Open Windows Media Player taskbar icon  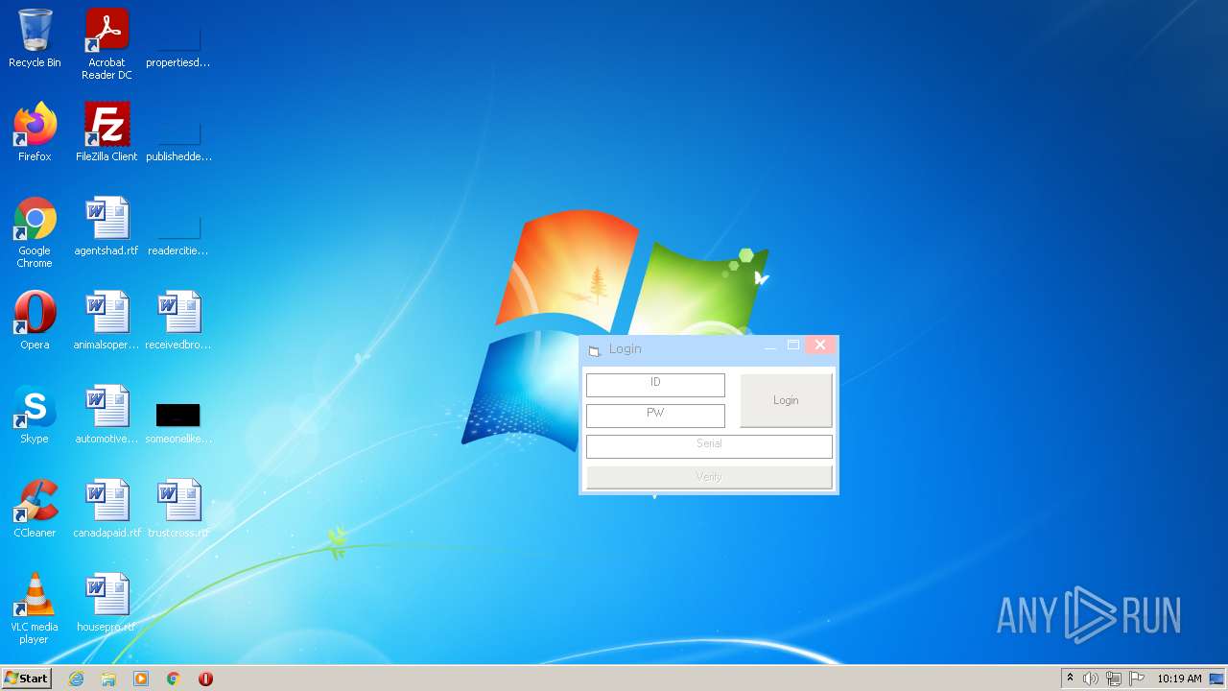pyautogui.click(x=141, y=679)
